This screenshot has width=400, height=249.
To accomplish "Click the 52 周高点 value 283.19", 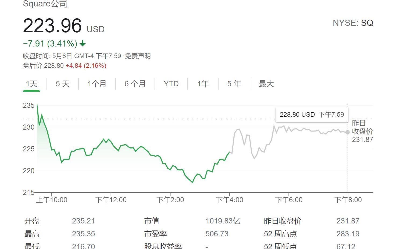I will tap(348, 234).
